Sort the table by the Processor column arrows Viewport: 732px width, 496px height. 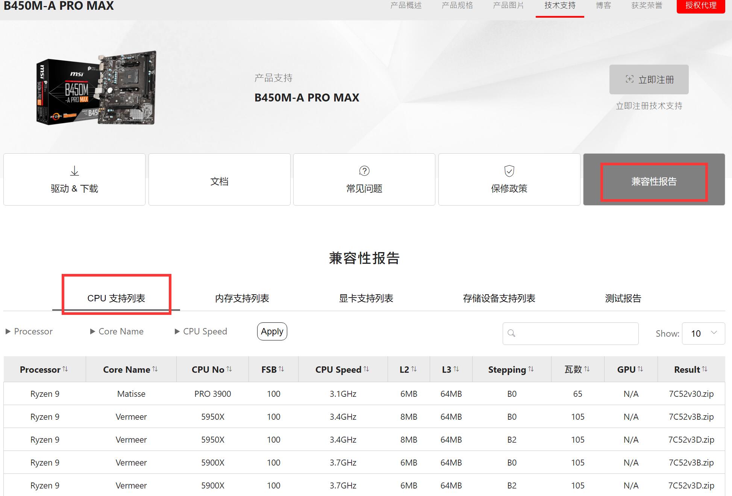[66, 369]
